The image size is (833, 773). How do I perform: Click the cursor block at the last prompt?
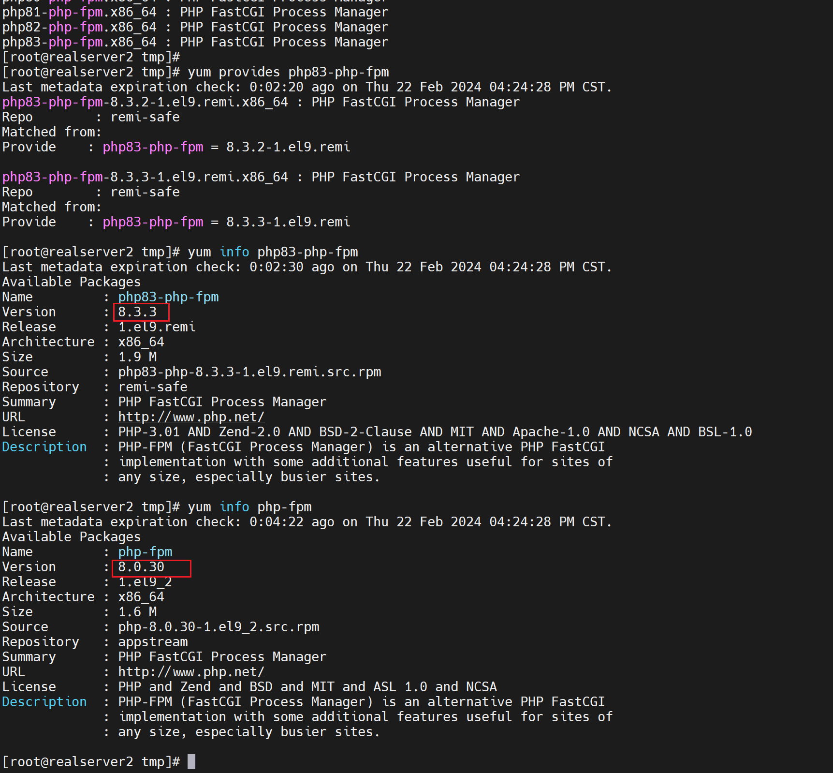191,762
